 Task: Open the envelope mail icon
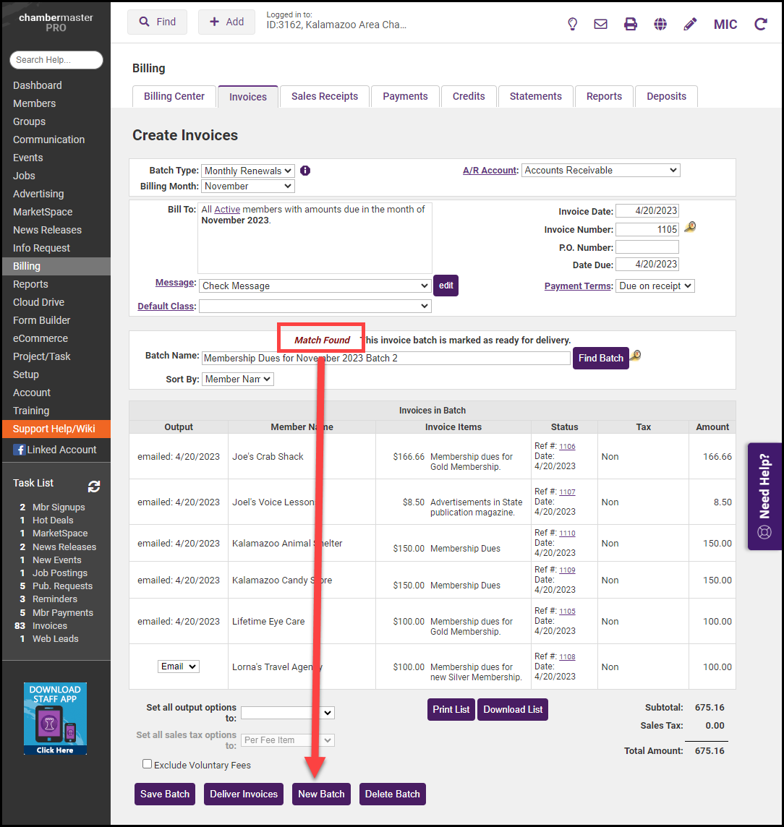[600, 24]
